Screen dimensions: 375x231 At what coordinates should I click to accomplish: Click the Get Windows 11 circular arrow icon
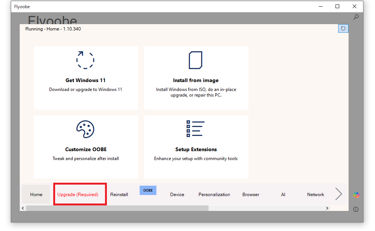point(85,60)
